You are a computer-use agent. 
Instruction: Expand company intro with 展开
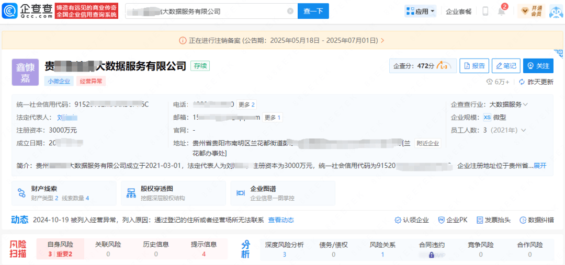540,166
